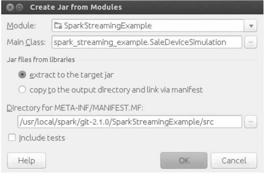
Task: Confirm with the OK button
Action: click(184, 161)
